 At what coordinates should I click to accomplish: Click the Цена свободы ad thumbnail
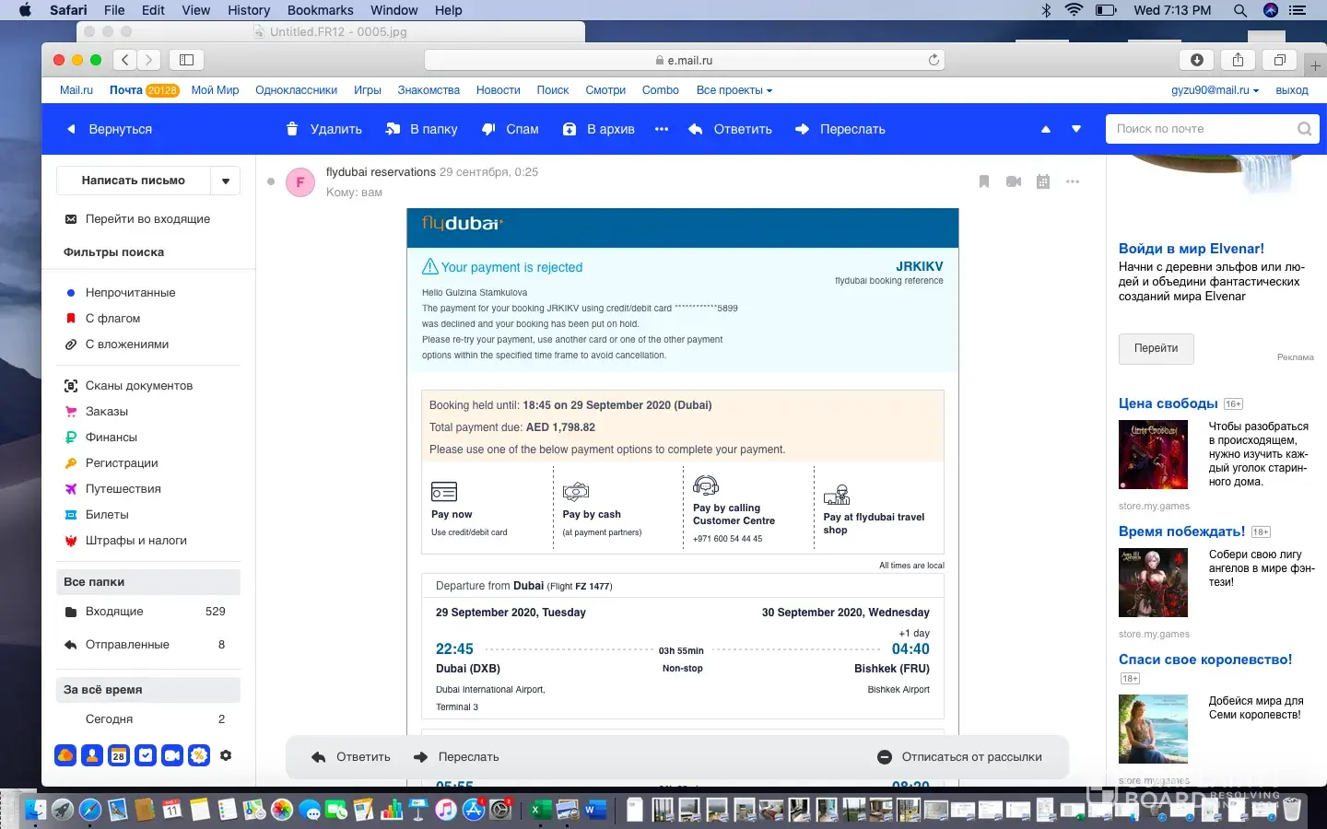tap(1153, 454)
